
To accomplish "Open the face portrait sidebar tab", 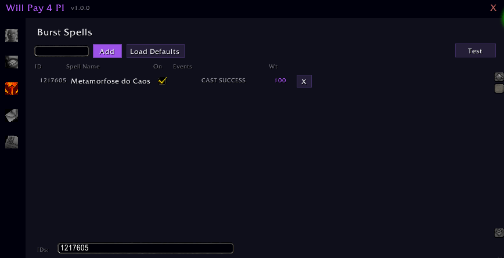I will [x=12, y=35].
